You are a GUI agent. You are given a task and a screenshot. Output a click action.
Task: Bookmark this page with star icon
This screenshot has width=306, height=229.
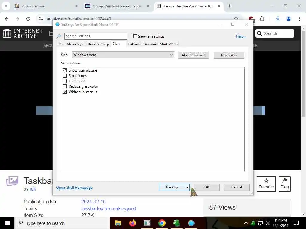coord(236,19)
